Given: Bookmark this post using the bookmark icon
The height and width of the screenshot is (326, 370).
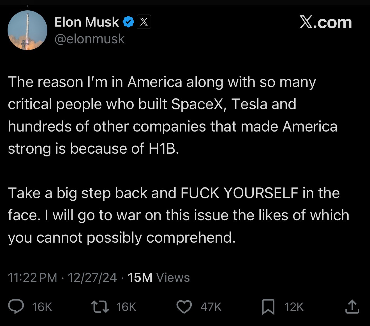Looking at the screenshot, I should click(x=268, y=307).
